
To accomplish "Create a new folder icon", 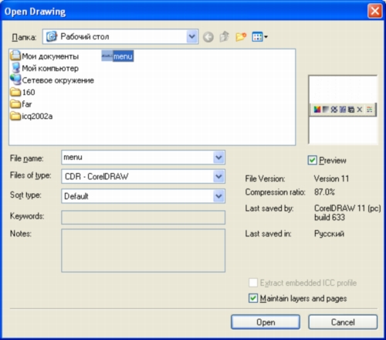I will tap(241, 37).
